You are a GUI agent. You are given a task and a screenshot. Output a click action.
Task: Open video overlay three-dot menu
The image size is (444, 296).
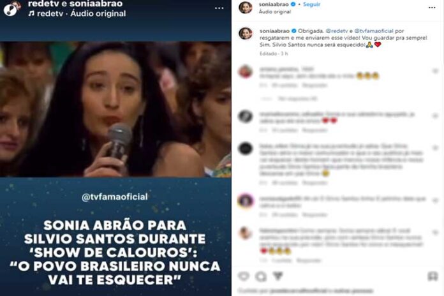click(x=219, y=8)
